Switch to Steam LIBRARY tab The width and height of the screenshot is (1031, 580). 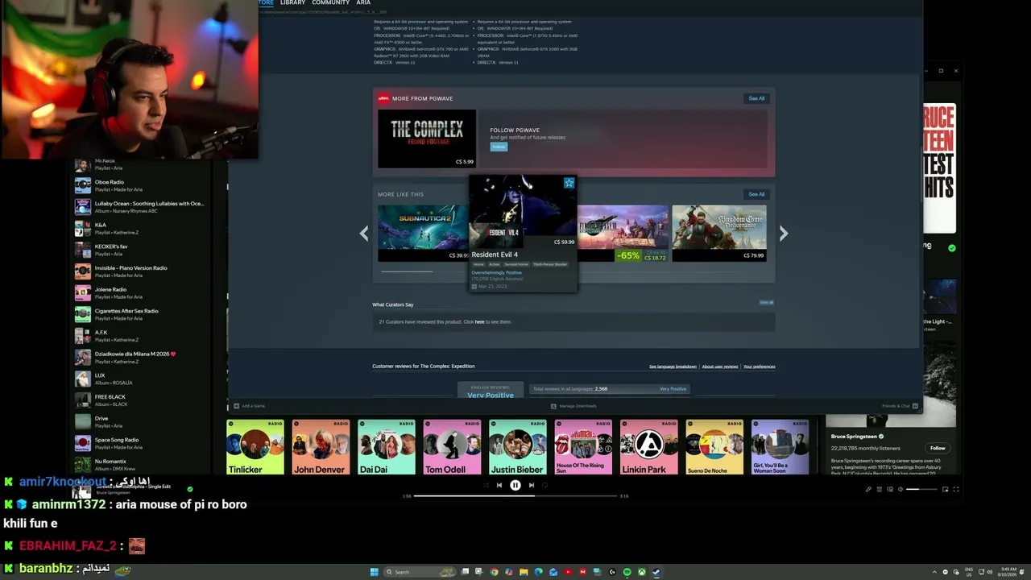click(292, 3)
